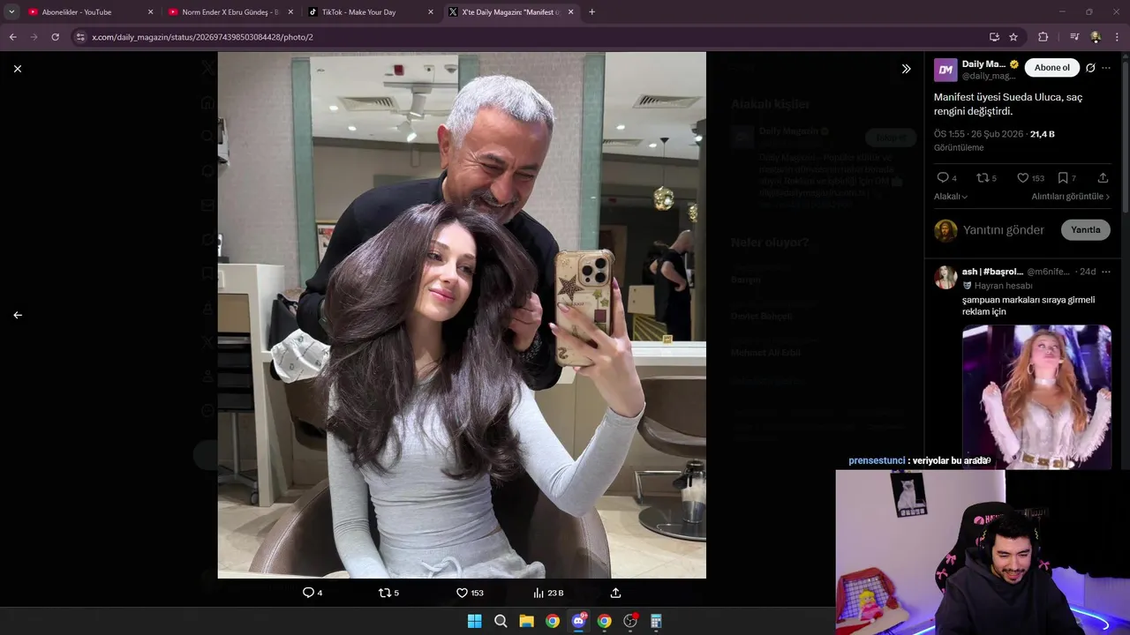
Task: Click the view count 23 B icon under photo
Action: click(548, 593)
